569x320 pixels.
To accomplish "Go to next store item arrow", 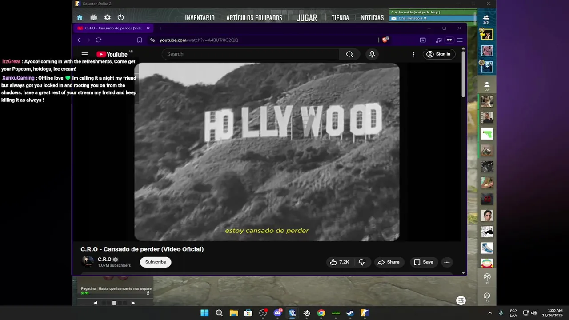I will 133,303.
